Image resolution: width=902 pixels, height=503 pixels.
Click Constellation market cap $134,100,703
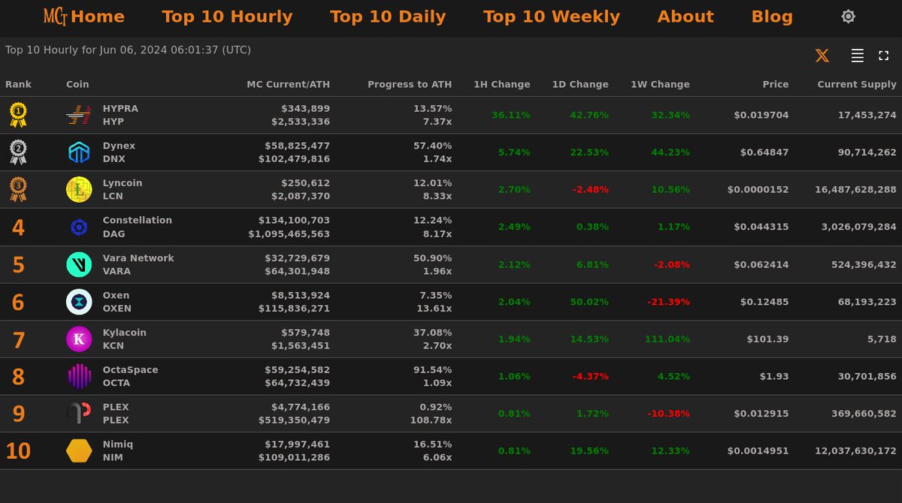[x=294, y=220]
